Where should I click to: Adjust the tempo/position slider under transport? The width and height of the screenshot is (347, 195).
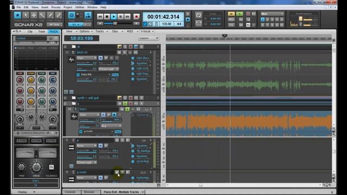(115, 23)
